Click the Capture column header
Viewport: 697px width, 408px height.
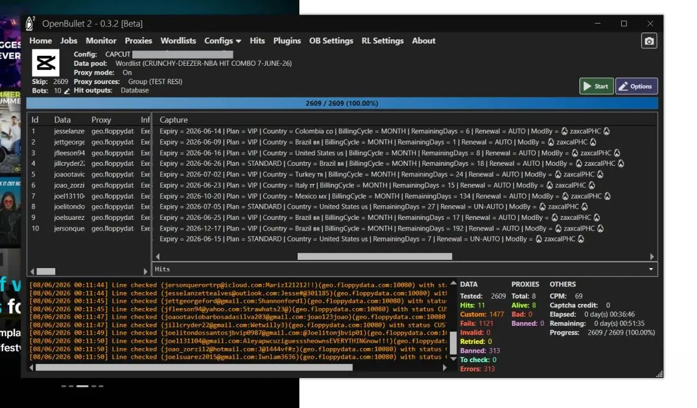(174, 120)
